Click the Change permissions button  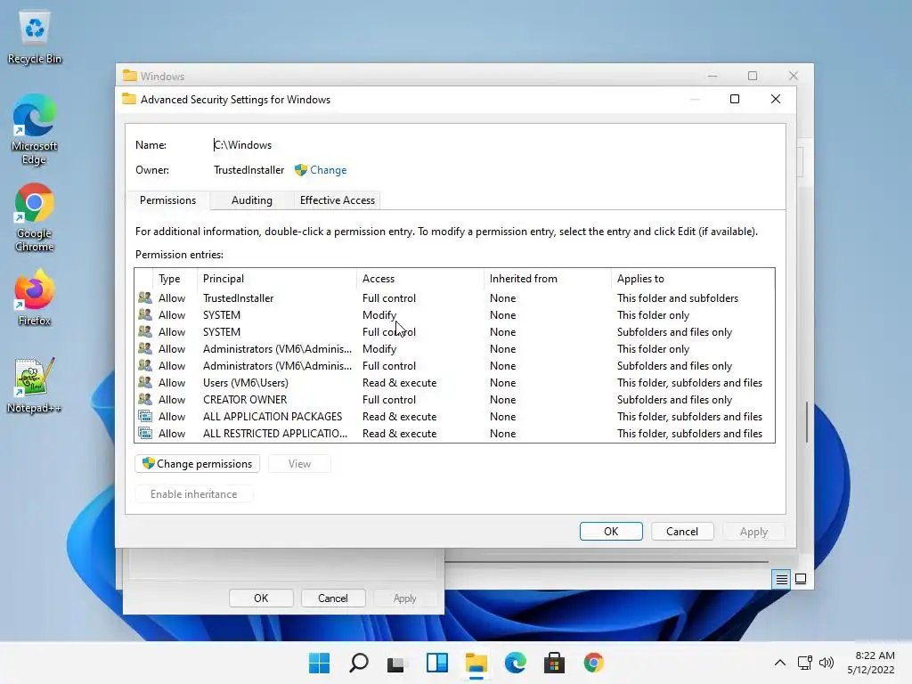197,463
